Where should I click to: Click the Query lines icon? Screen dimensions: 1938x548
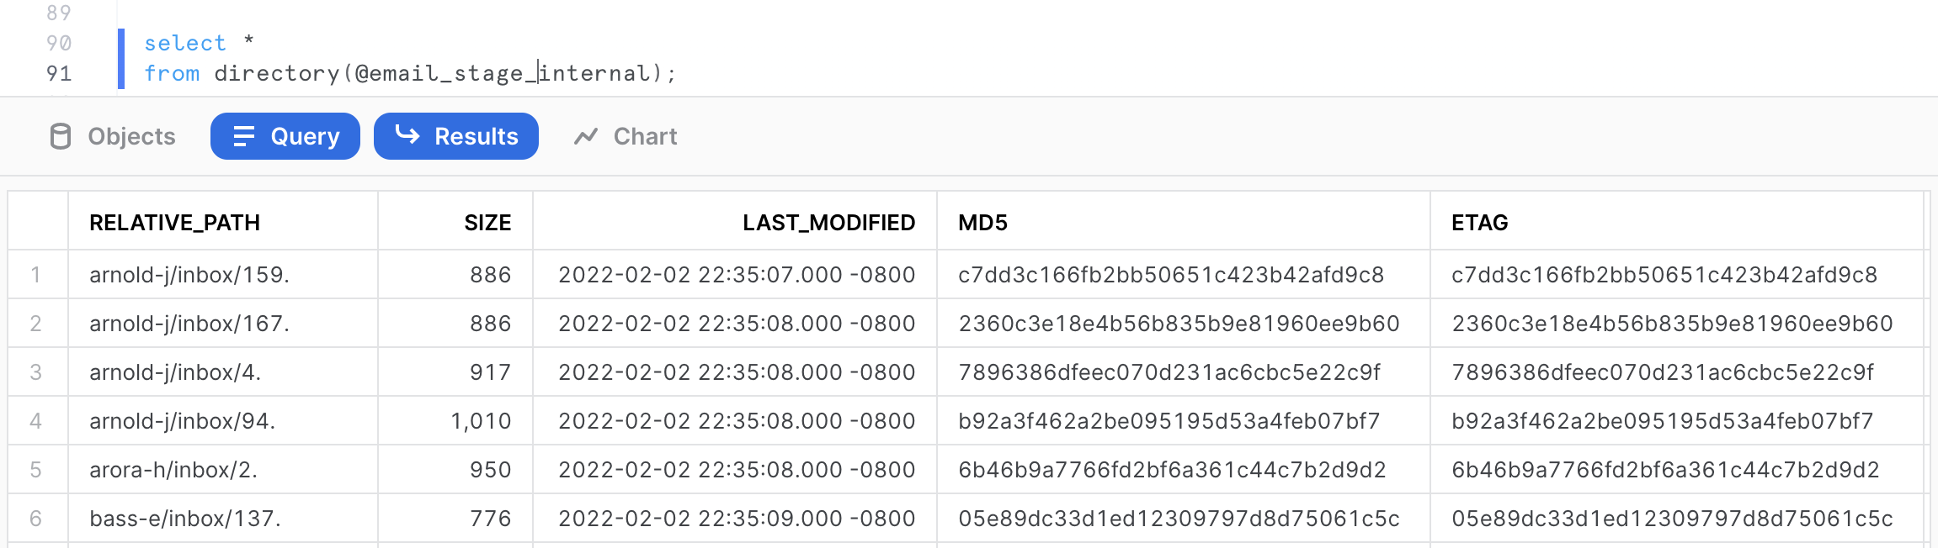tap(243, 136)
